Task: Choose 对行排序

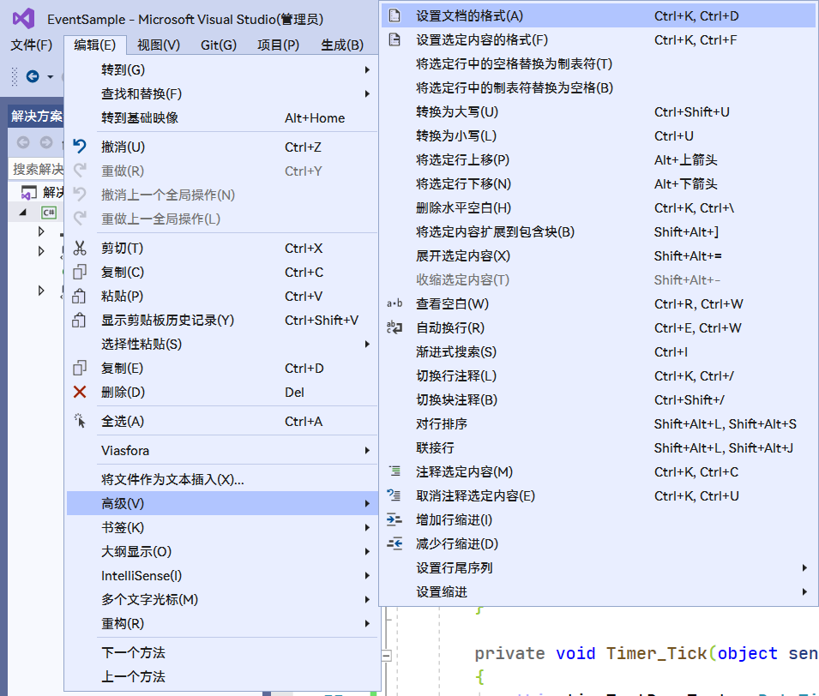Action: (x=598, y=423)
